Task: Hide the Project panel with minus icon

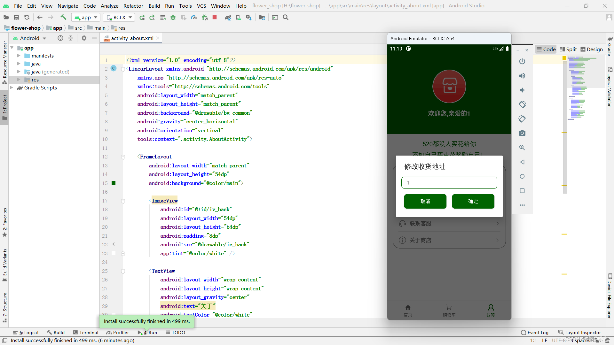Action: click(94, 38)
